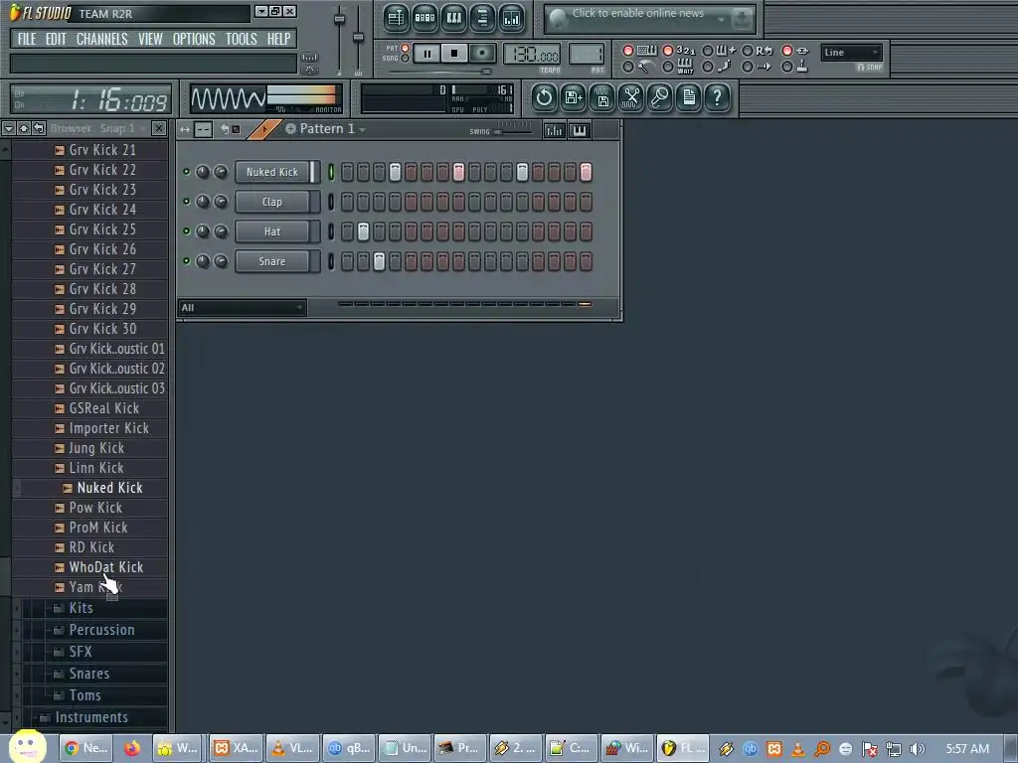Image resolution: width=1018 pixels, height=763 pixels.
Task: Open the project info document button
Action: click(x=689, y=98)
